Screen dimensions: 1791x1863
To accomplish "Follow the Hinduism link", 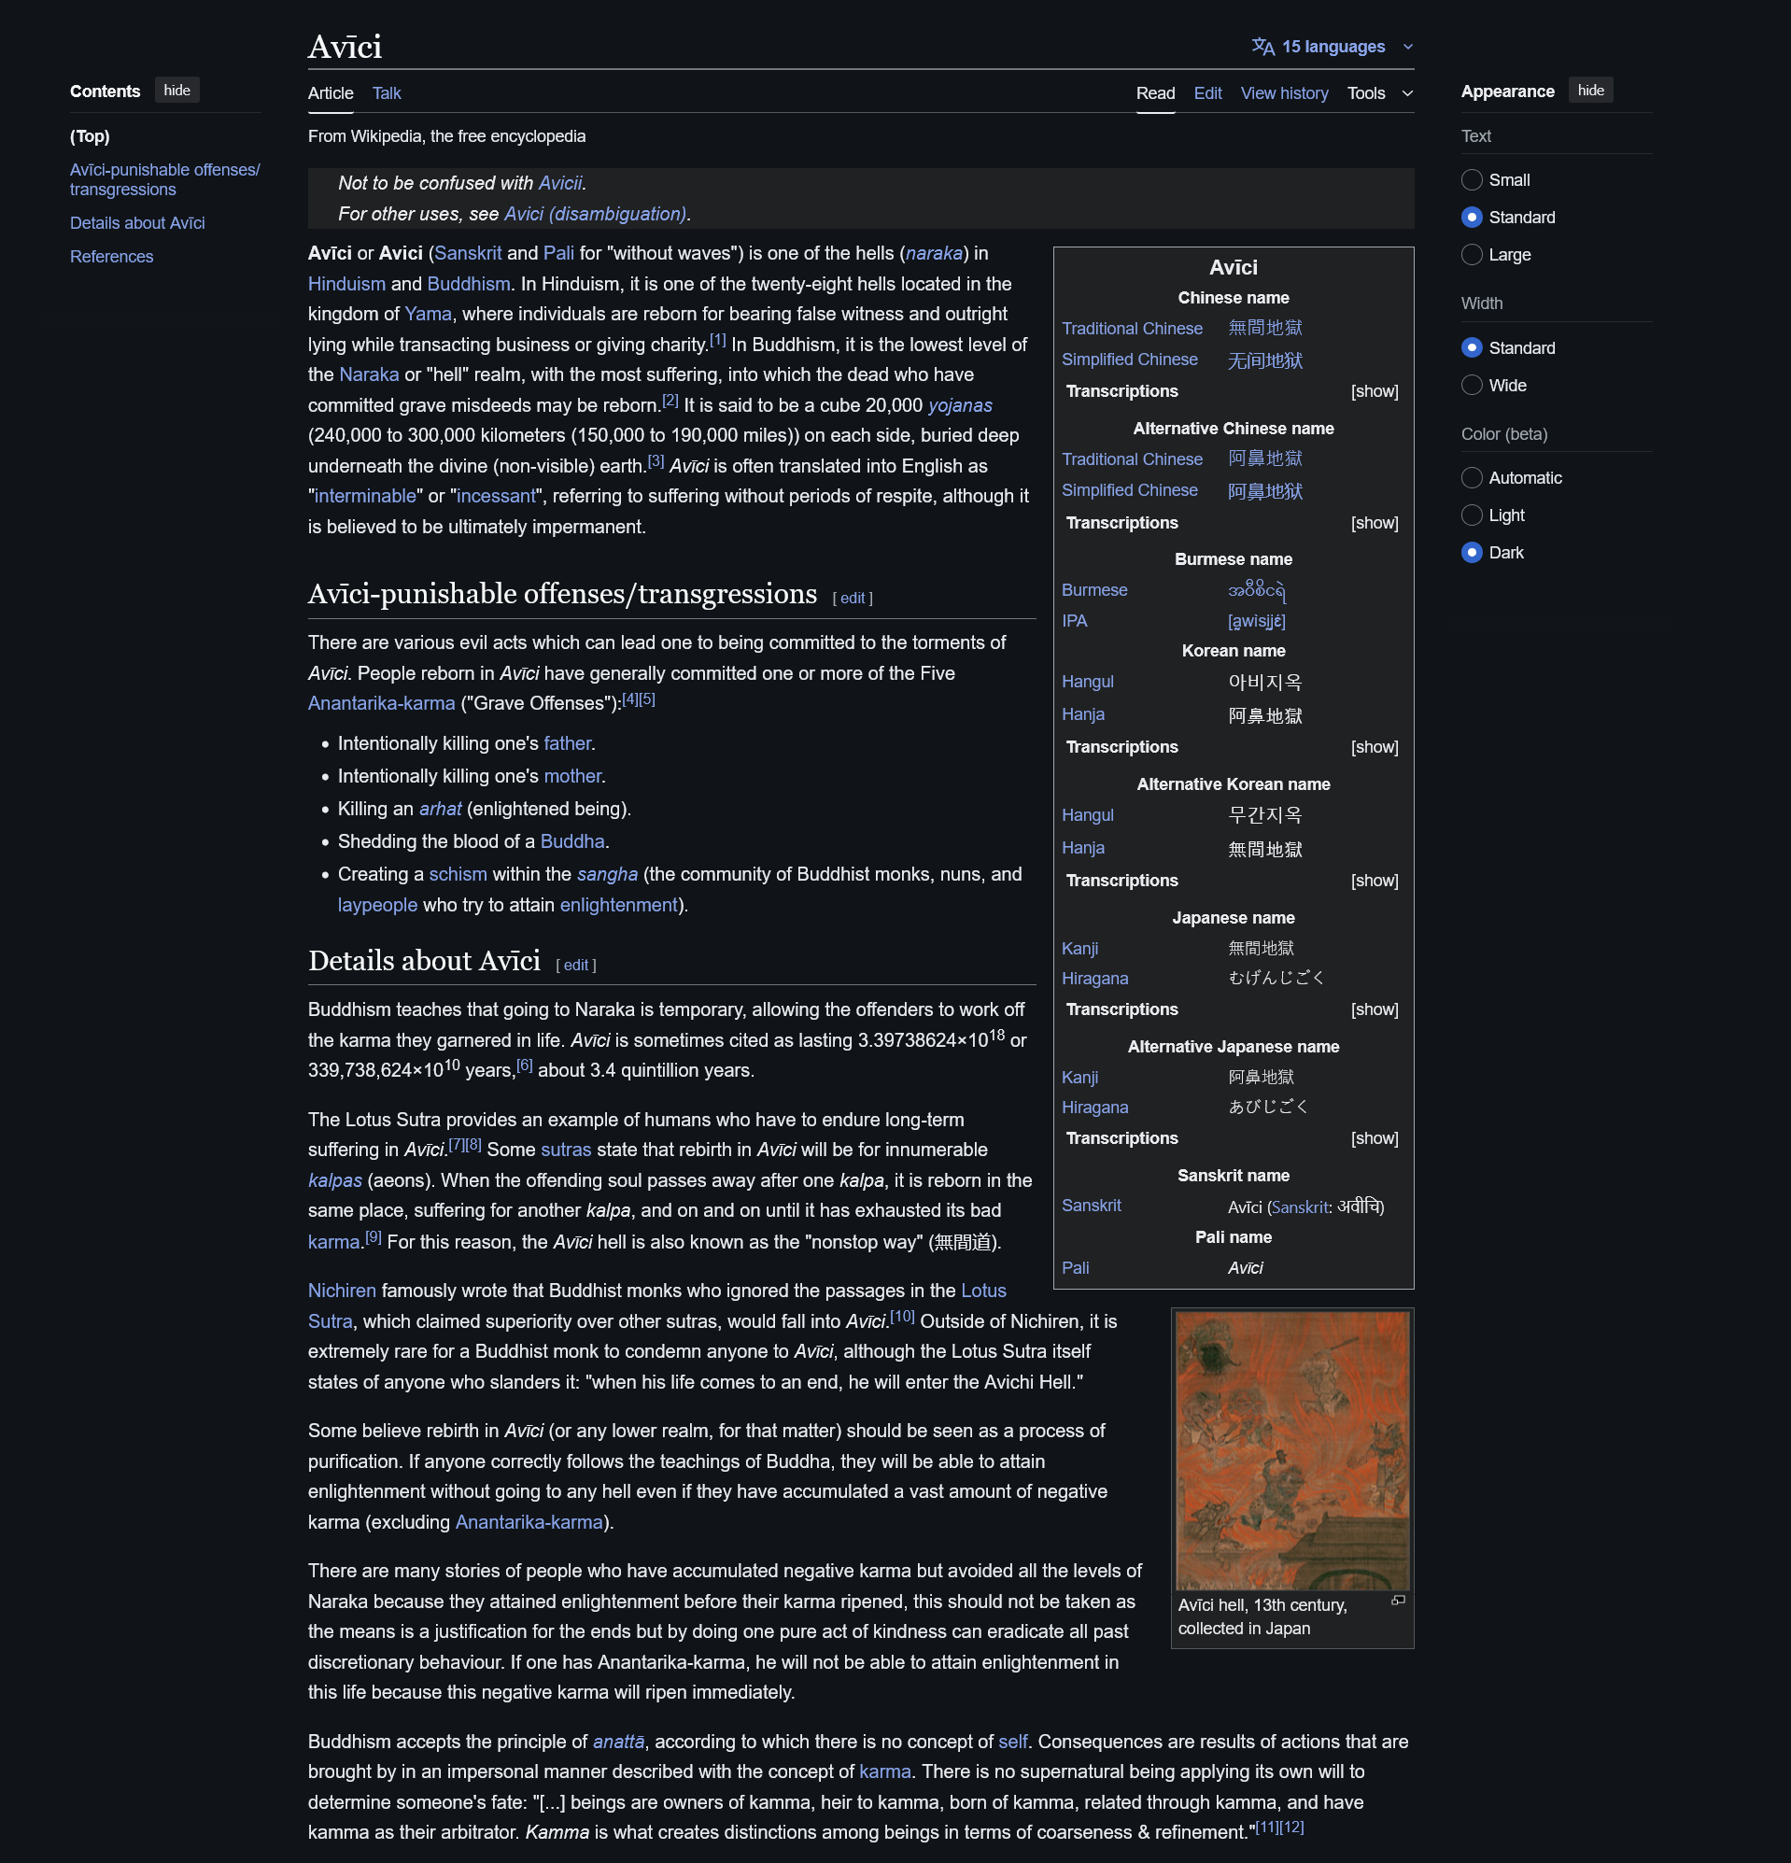I will point(347,284).
